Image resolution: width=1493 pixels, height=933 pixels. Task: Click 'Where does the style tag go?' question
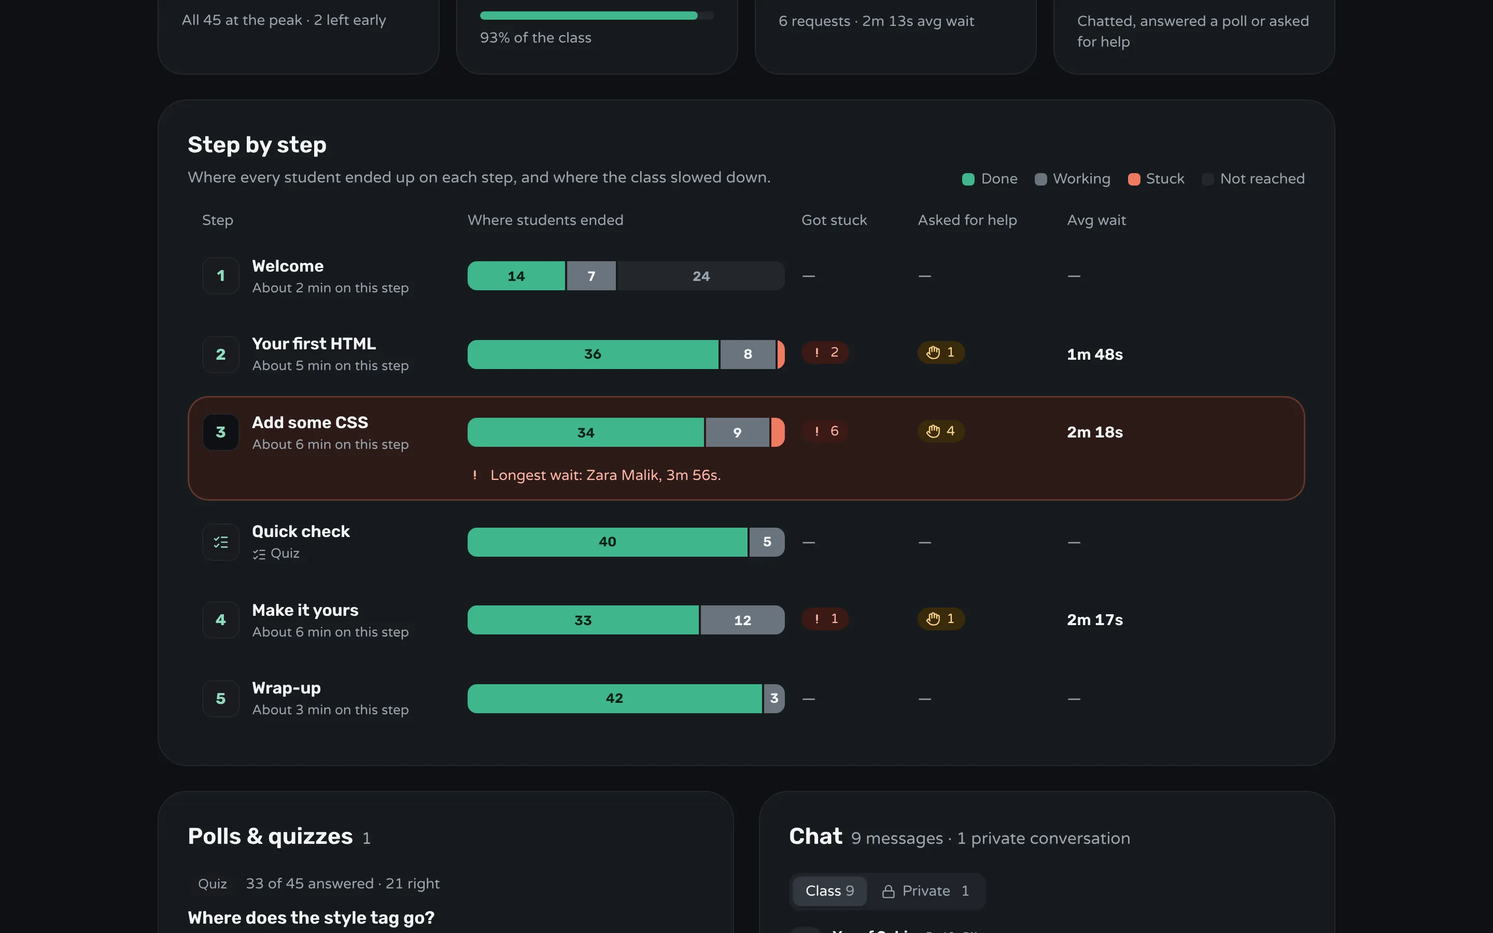(311, 918)
